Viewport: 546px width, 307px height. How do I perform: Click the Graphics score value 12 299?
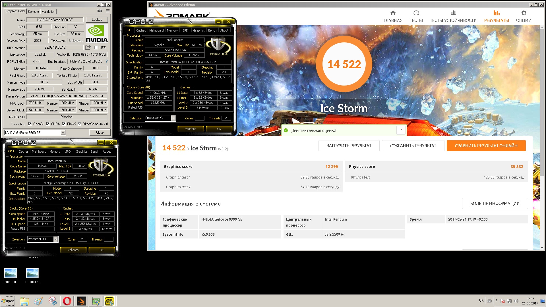pos(332,167)
